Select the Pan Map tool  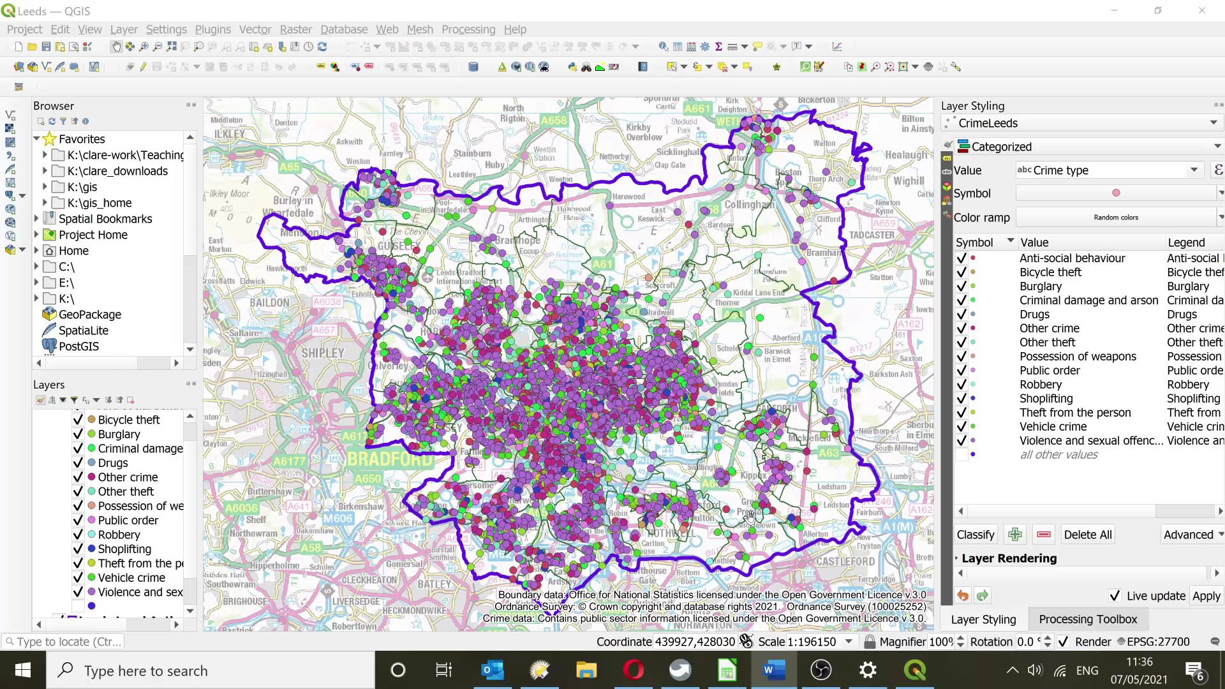[117, 46]
